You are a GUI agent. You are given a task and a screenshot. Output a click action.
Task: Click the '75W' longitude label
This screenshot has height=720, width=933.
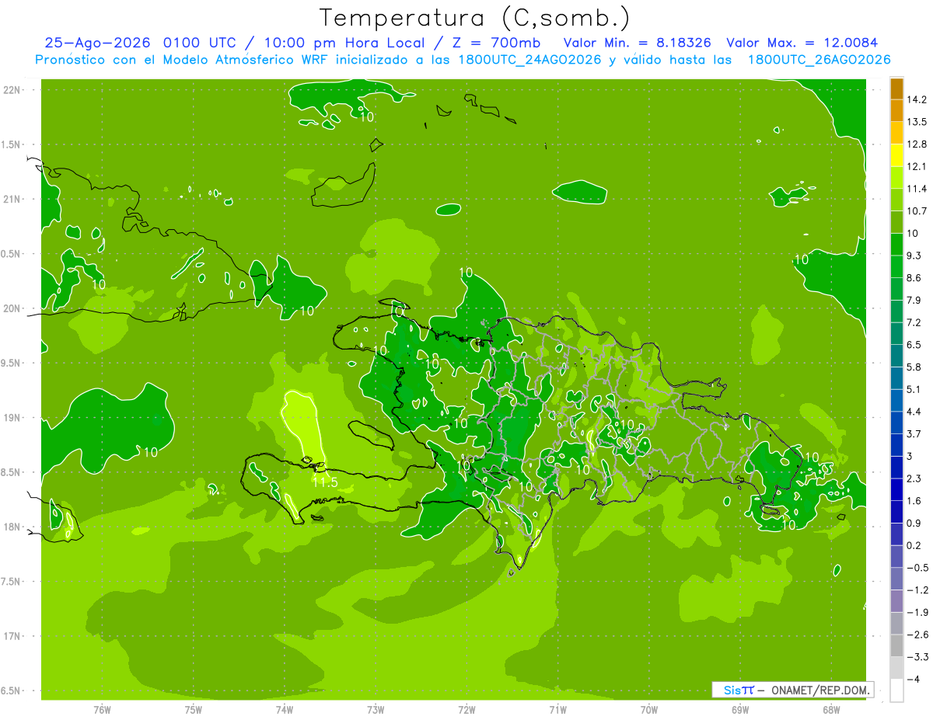194,709
